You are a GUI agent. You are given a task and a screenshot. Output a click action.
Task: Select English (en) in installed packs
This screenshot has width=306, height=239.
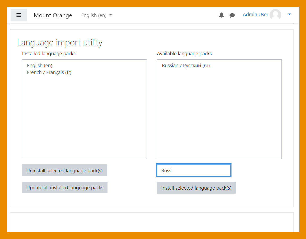click(x=40, y=66)
